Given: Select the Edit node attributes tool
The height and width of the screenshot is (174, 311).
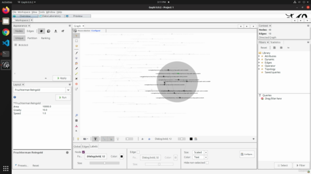Looking at the screenshot, I should [x=76, y=89].
